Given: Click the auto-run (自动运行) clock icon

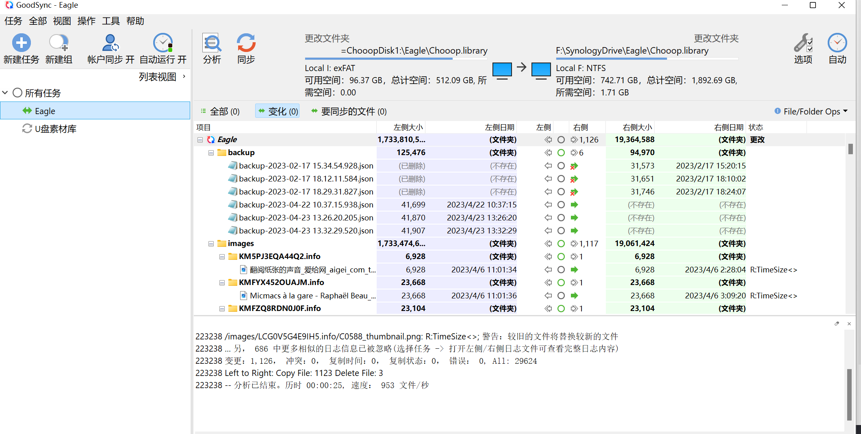Looking at the screenshot, I should (163, 43).
